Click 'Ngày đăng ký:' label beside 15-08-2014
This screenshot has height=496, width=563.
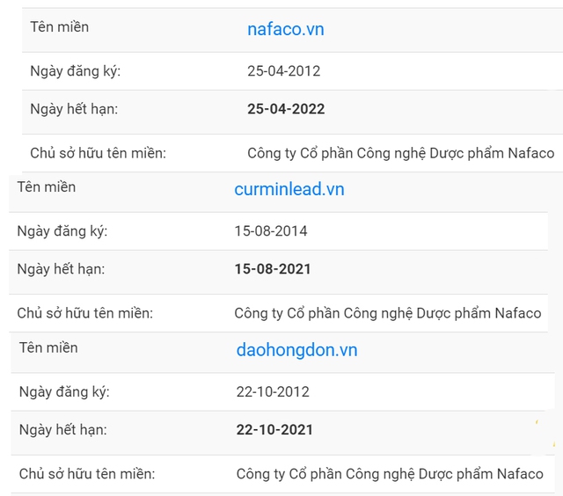pyautogui.click(x=62, y=231)
